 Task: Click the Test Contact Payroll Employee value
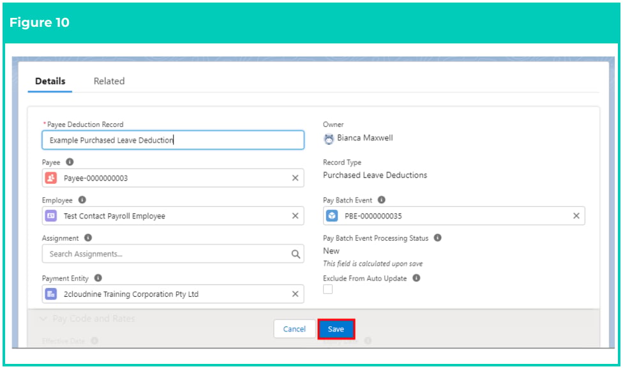click(114, 216)
